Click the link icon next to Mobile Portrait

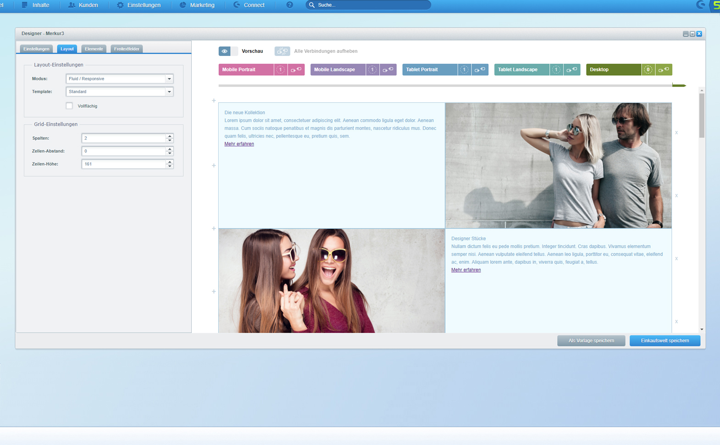pyautogui.click(x=296, y=70)
